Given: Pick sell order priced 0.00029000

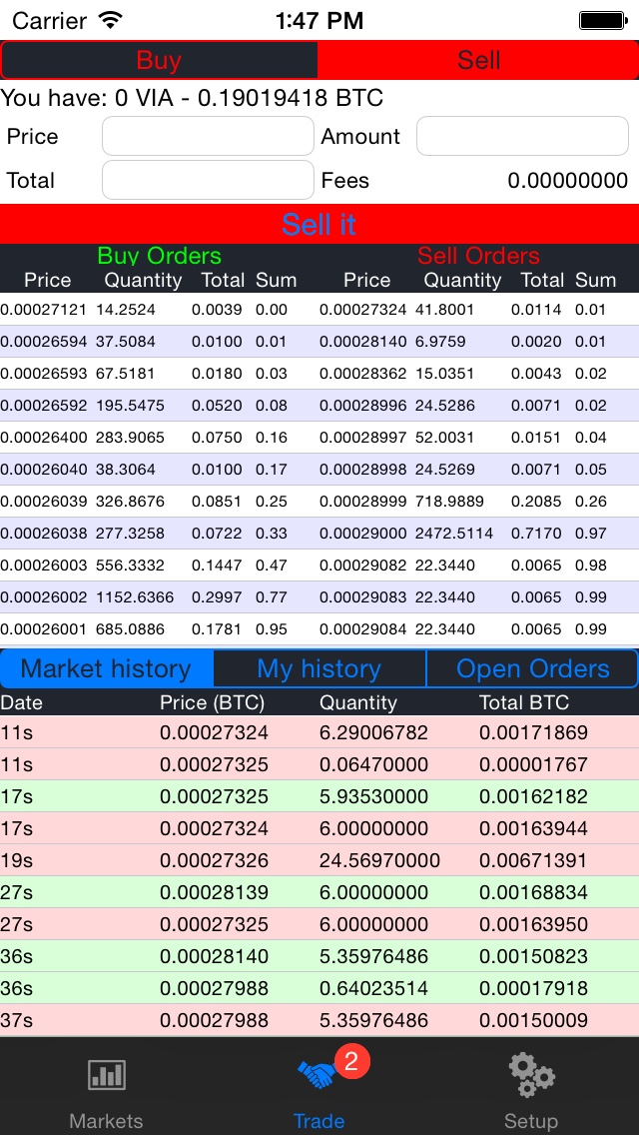Looking at the screenshot, I should click(477, 534).
